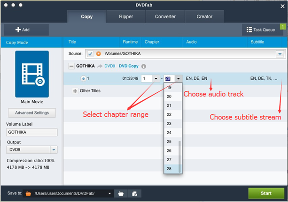This screenshot has height=202, width=288.
Task: Close the DVDFab window with the X button
Action: pos(282,7)
